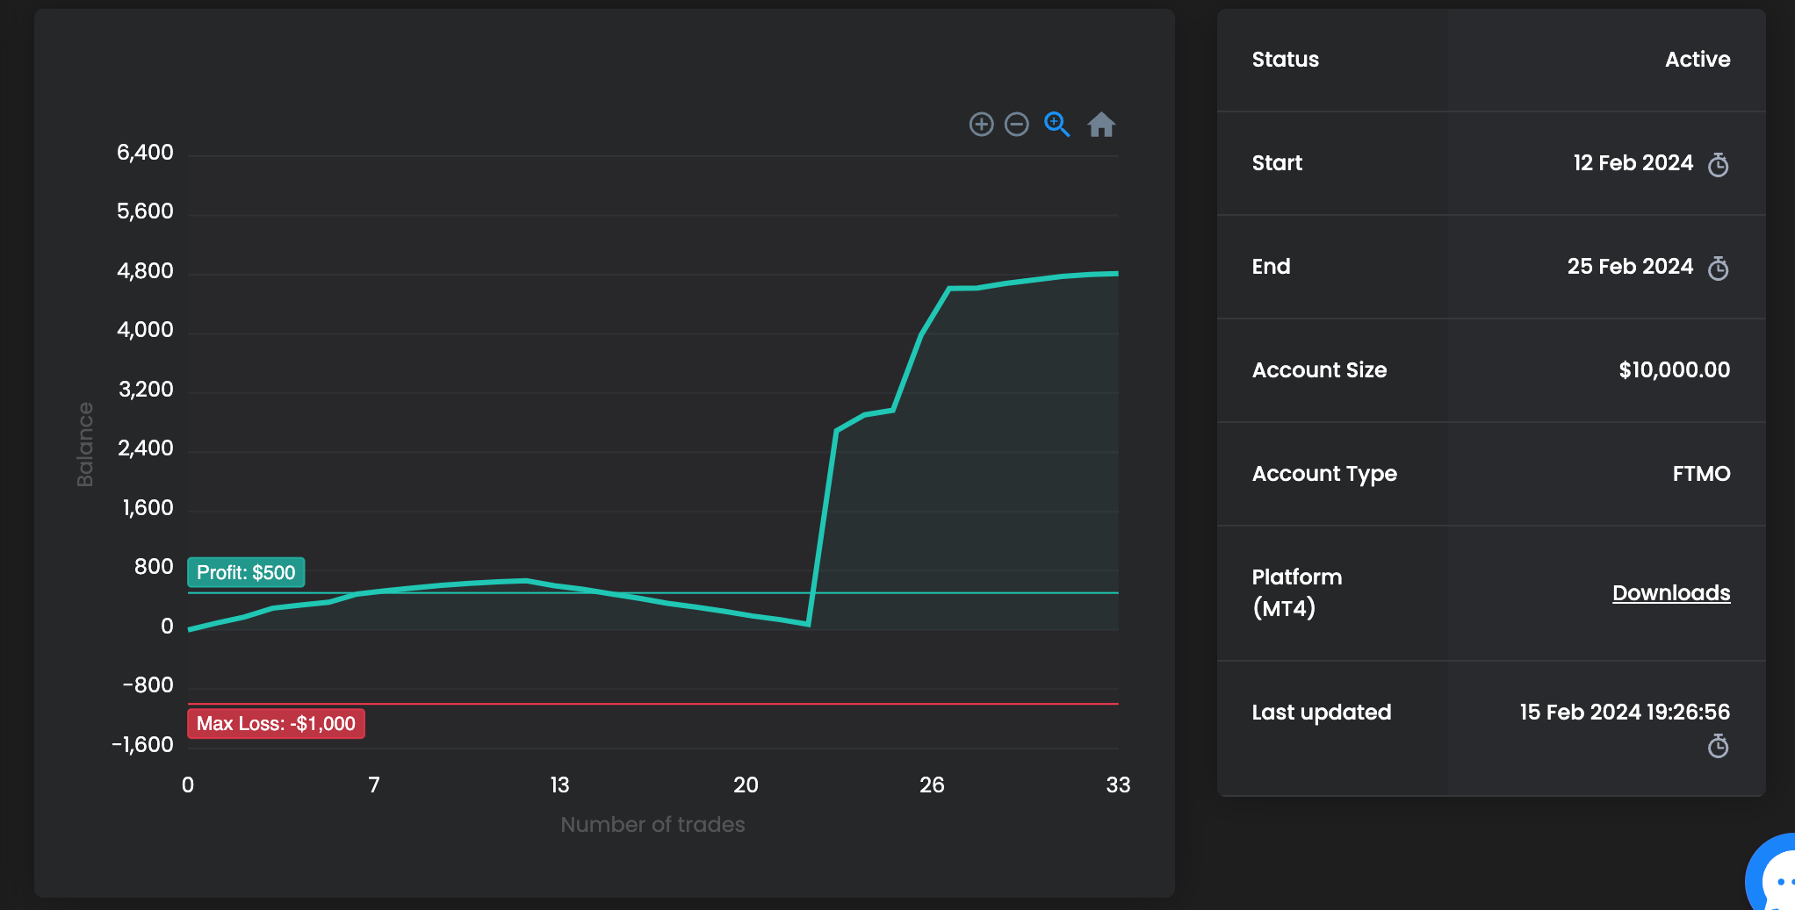Click the FTMO account type value
The height and width of the screenshot is (910, 1795).
tap(1700, 474)
